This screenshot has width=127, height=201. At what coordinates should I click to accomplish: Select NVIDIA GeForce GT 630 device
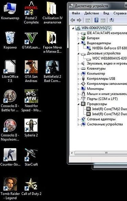pos(109,48)
